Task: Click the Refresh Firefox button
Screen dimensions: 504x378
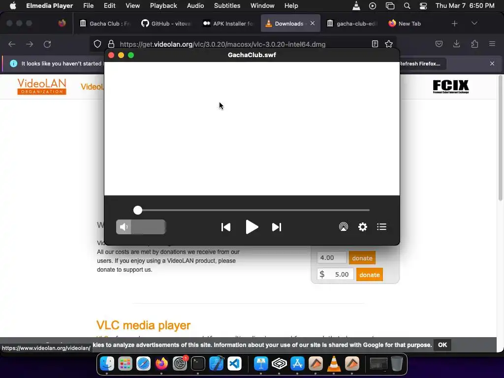Action: 422,63
